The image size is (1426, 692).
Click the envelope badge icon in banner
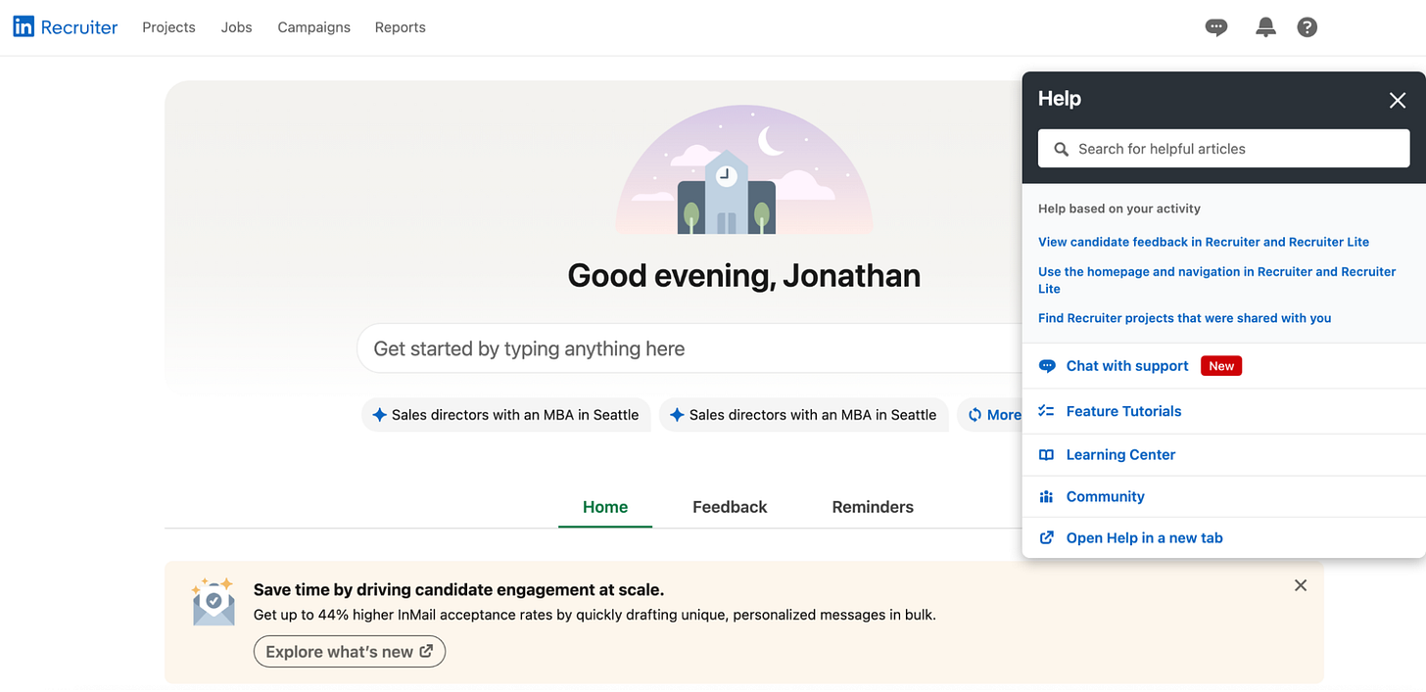pyautogui.click(x=214, y=601)
